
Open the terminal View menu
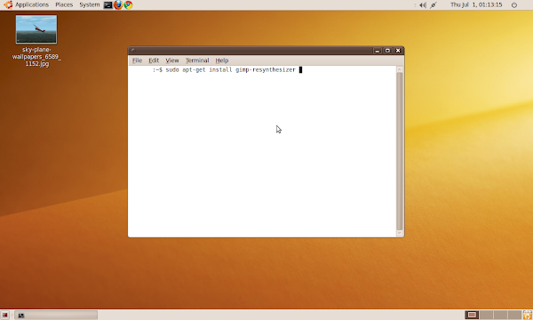tap(172, 60)
